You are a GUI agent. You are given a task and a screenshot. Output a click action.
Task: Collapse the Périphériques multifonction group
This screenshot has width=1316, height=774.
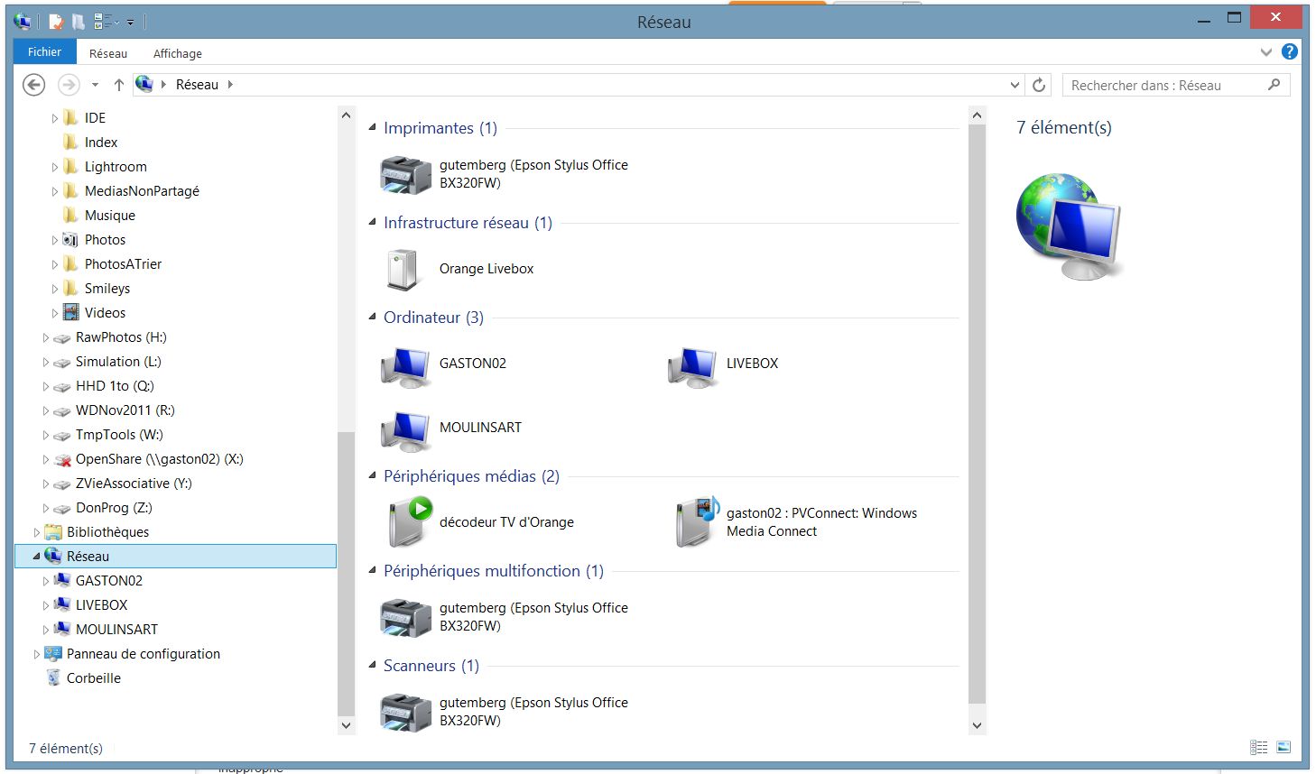point(373,571)
